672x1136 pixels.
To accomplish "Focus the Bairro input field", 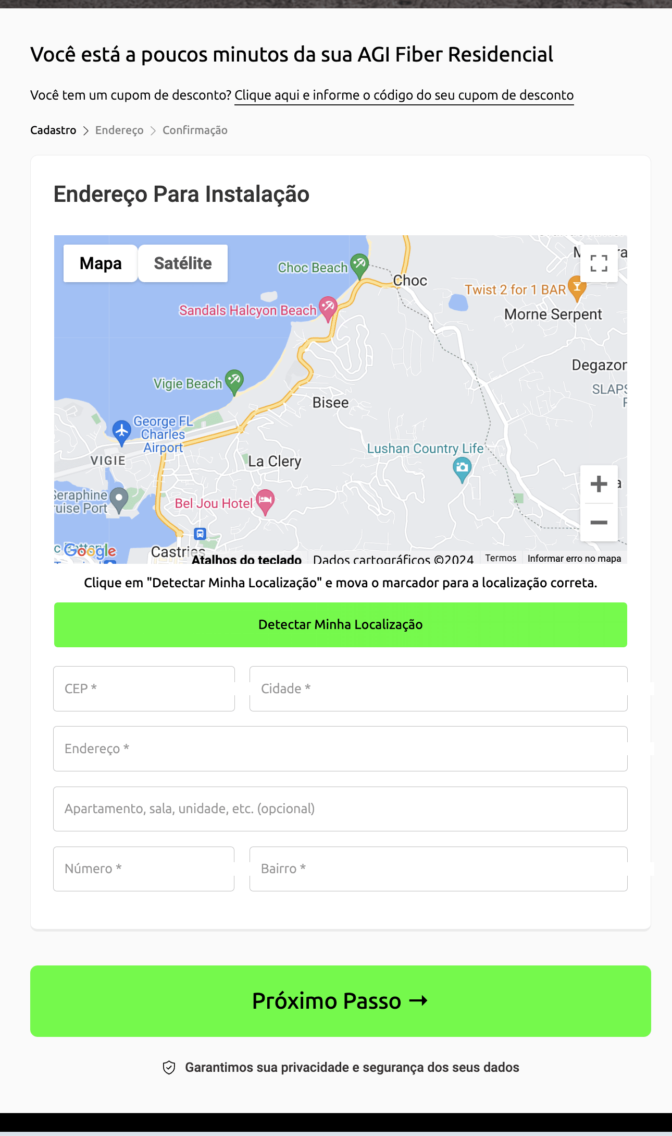I will tap(438, 868).
